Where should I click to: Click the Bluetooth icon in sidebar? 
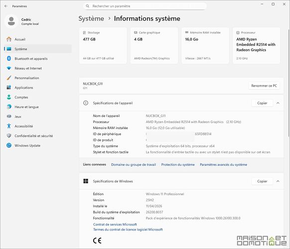tap(9, 59)
